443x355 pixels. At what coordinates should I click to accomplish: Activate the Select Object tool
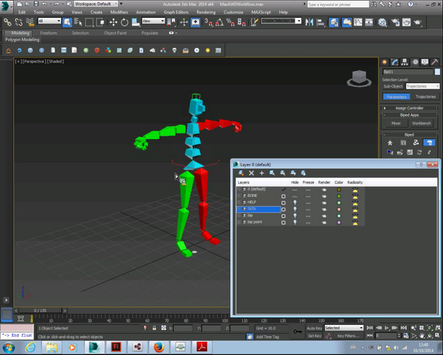(x=67, y=22)
